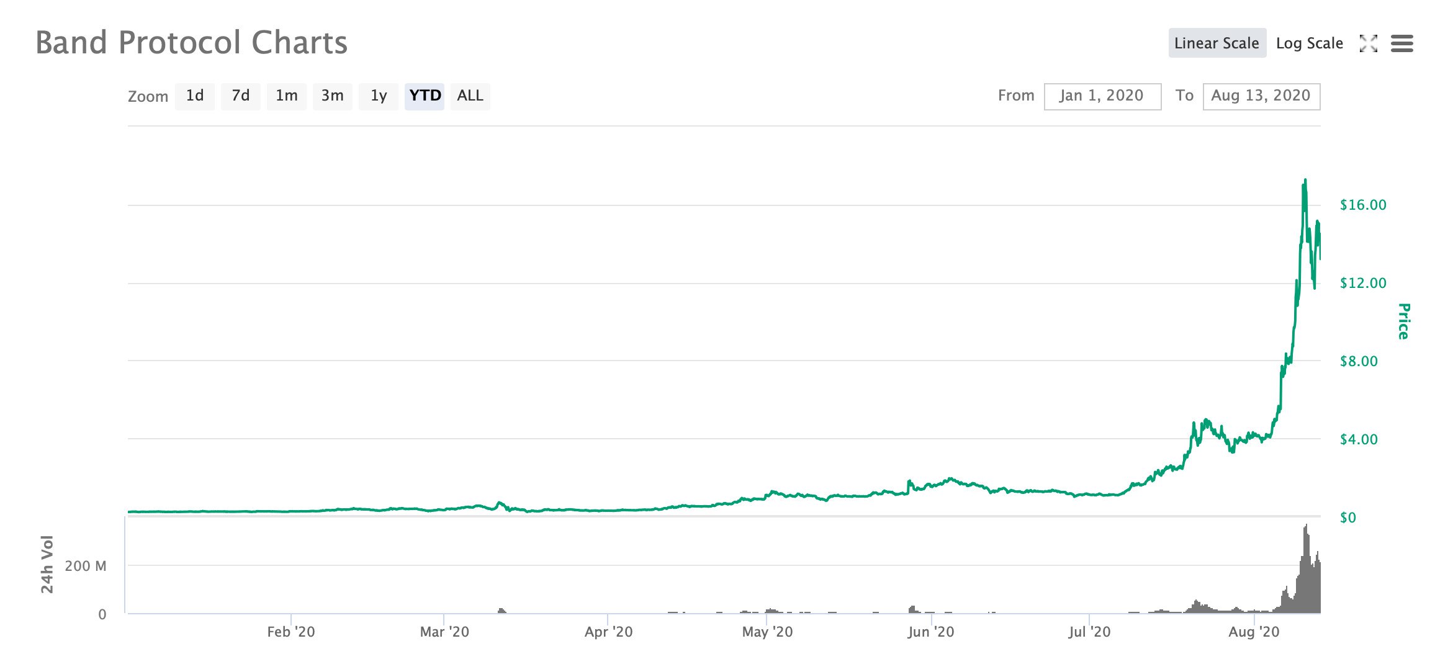
Task: Open fullscreen chart view icon
Action: click(1368, 43)
